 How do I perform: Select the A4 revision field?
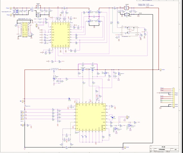pyautogui.click(x=175, y=149)
